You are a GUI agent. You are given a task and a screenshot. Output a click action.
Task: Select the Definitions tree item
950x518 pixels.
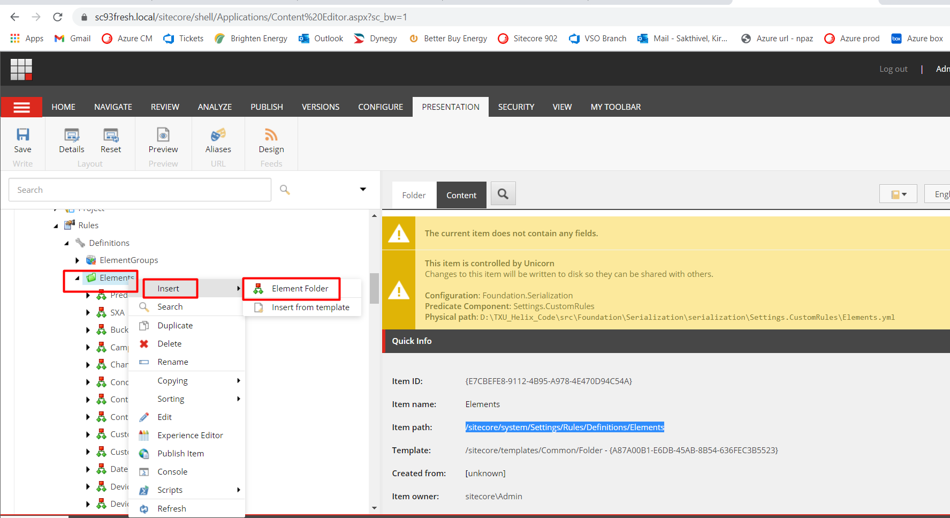pos(109,243)
